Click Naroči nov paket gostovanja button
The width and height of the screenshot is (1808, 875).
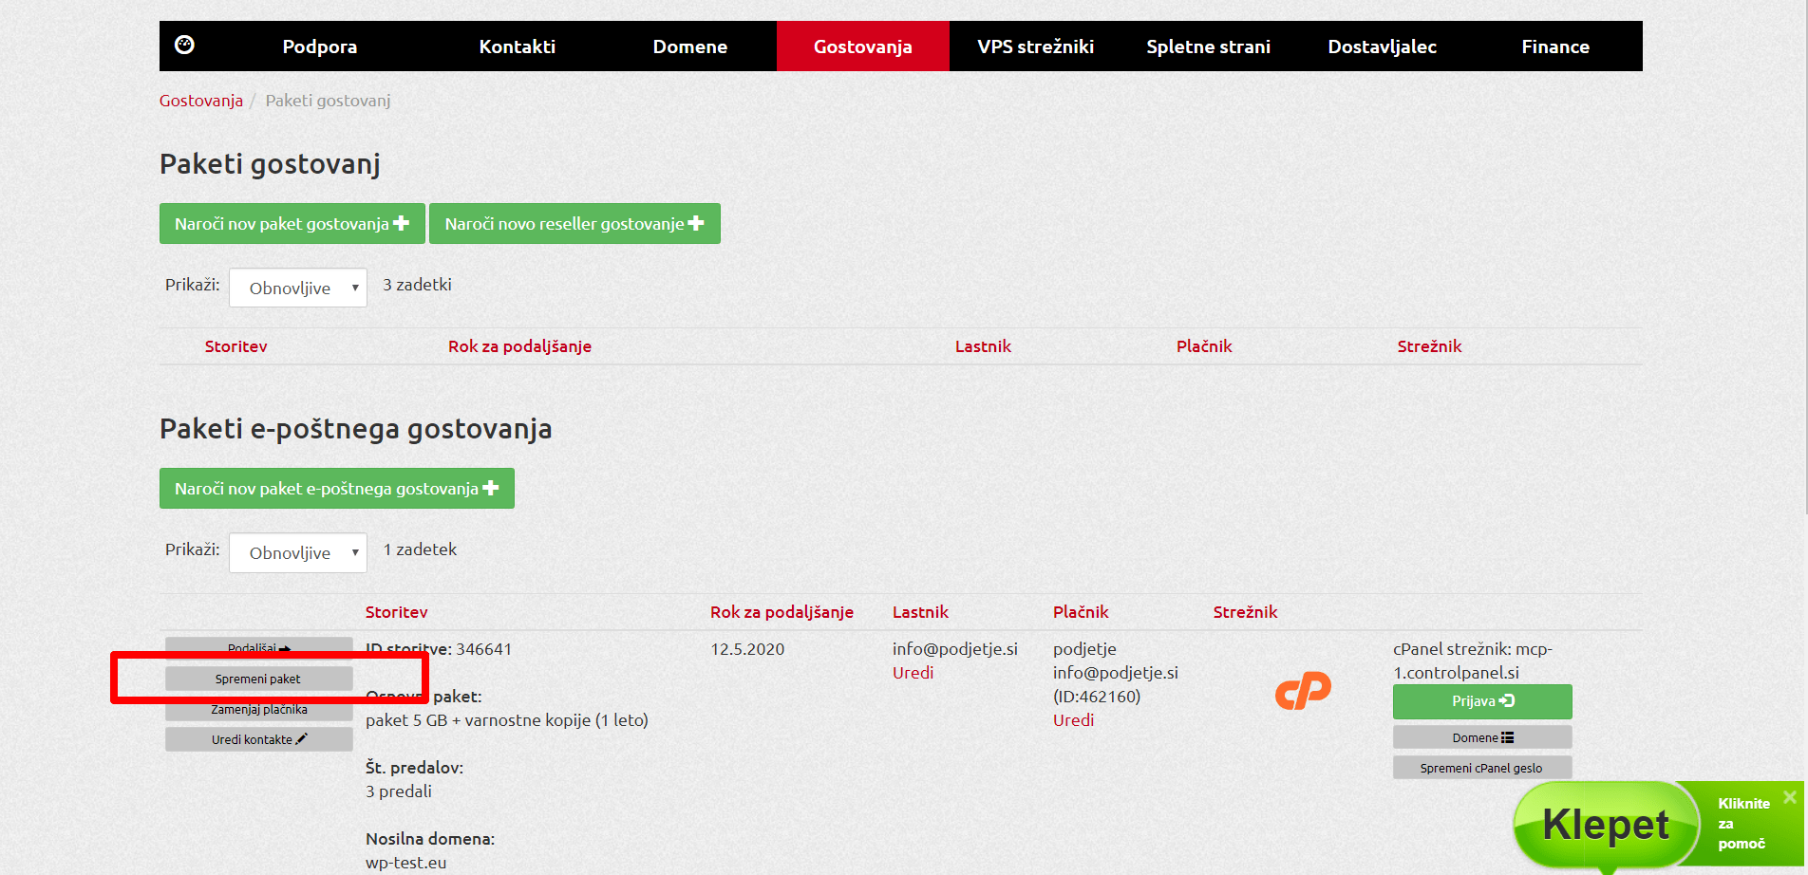pyautogui.click(x=292, y=224)
